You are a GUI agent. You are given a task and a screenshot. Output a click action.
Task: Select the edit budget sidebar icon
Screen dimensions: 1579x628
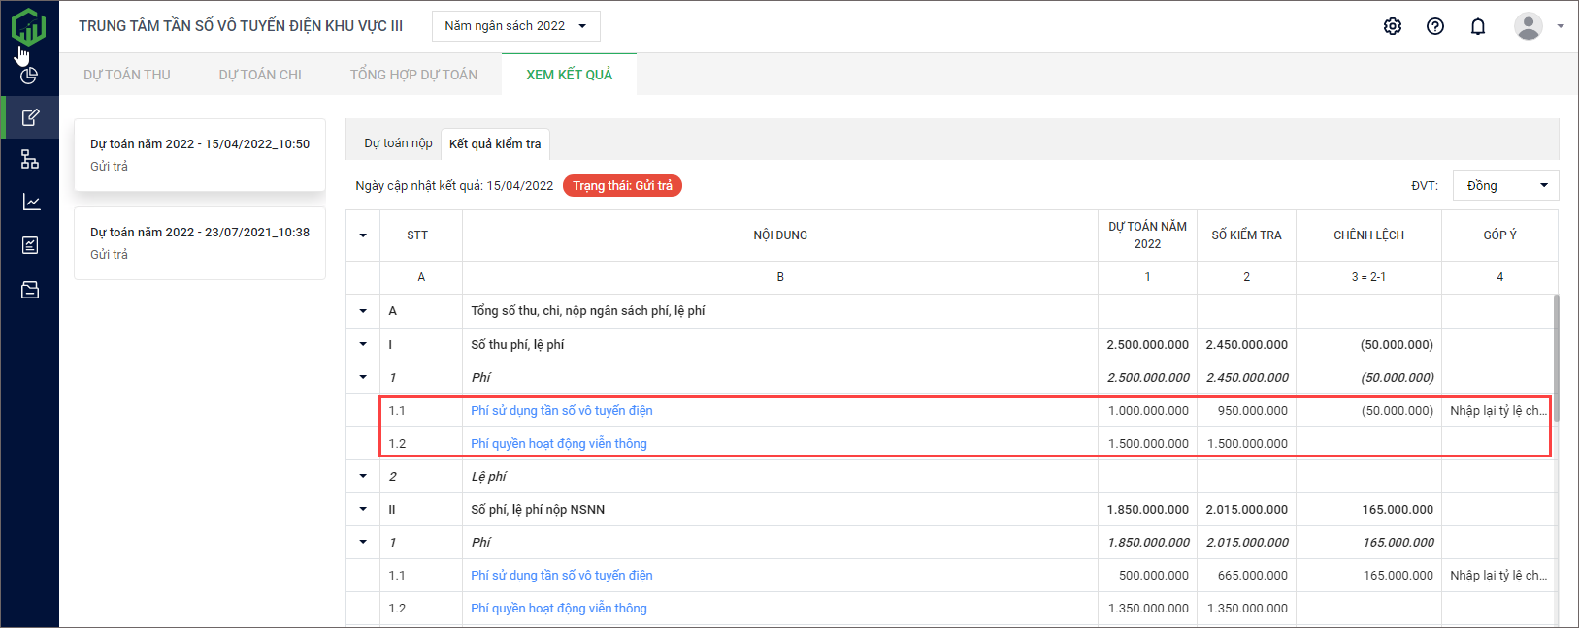tap(30, 117)
